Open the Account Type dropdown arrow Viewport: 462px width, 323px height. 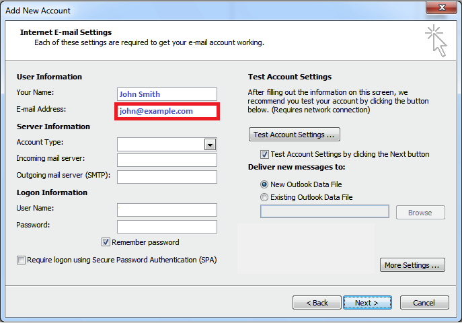210,145
